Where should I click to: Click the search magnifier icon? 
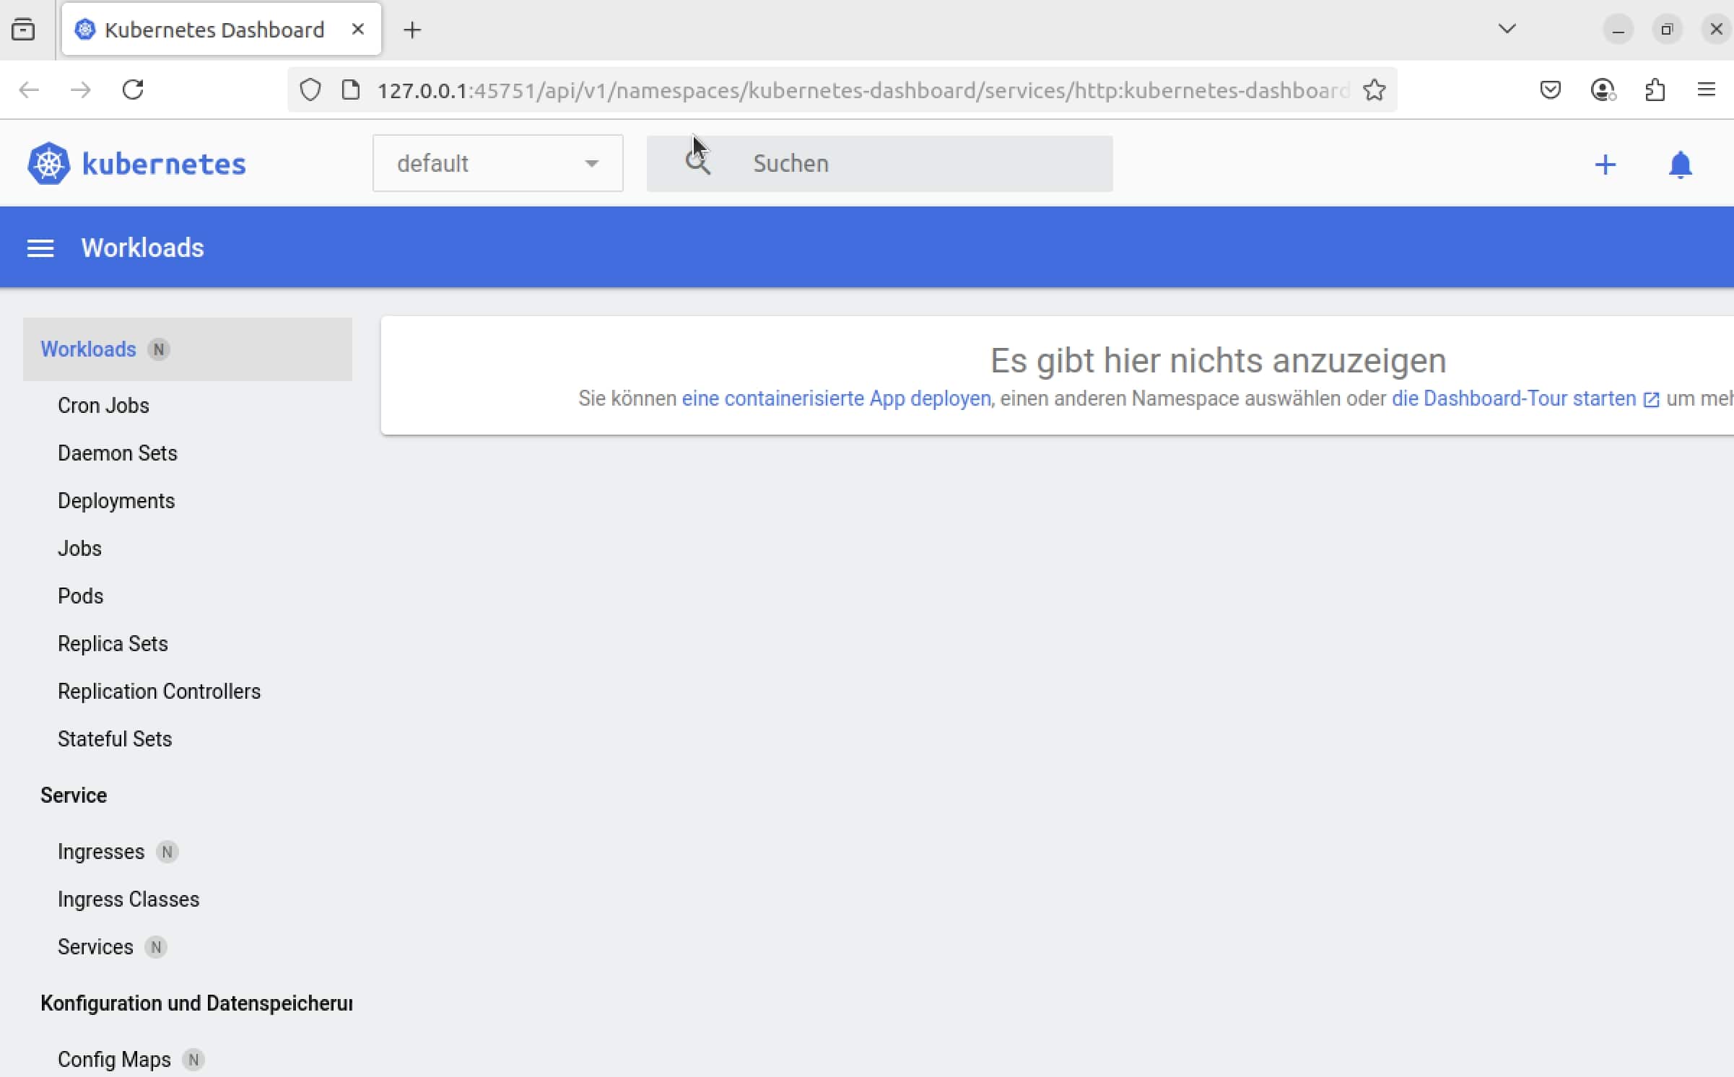click(697, 163)
